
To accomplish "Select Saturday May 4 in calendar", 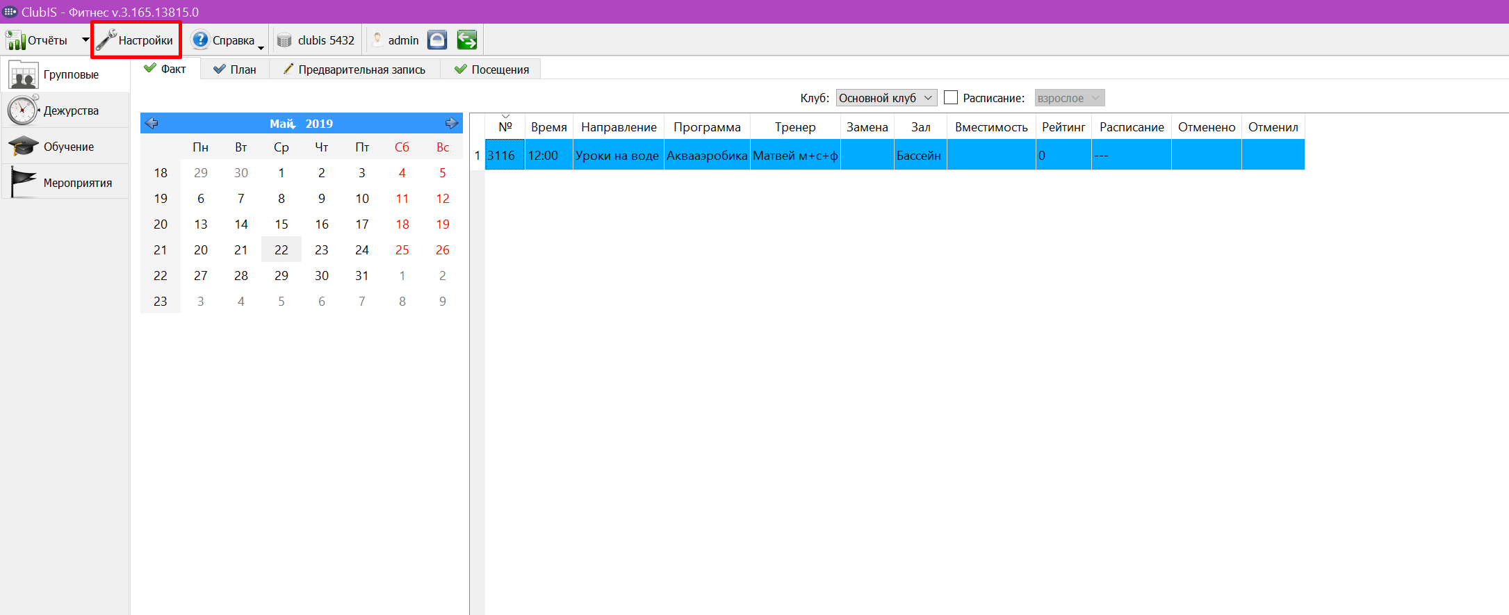I will click(x=402, y=172).
